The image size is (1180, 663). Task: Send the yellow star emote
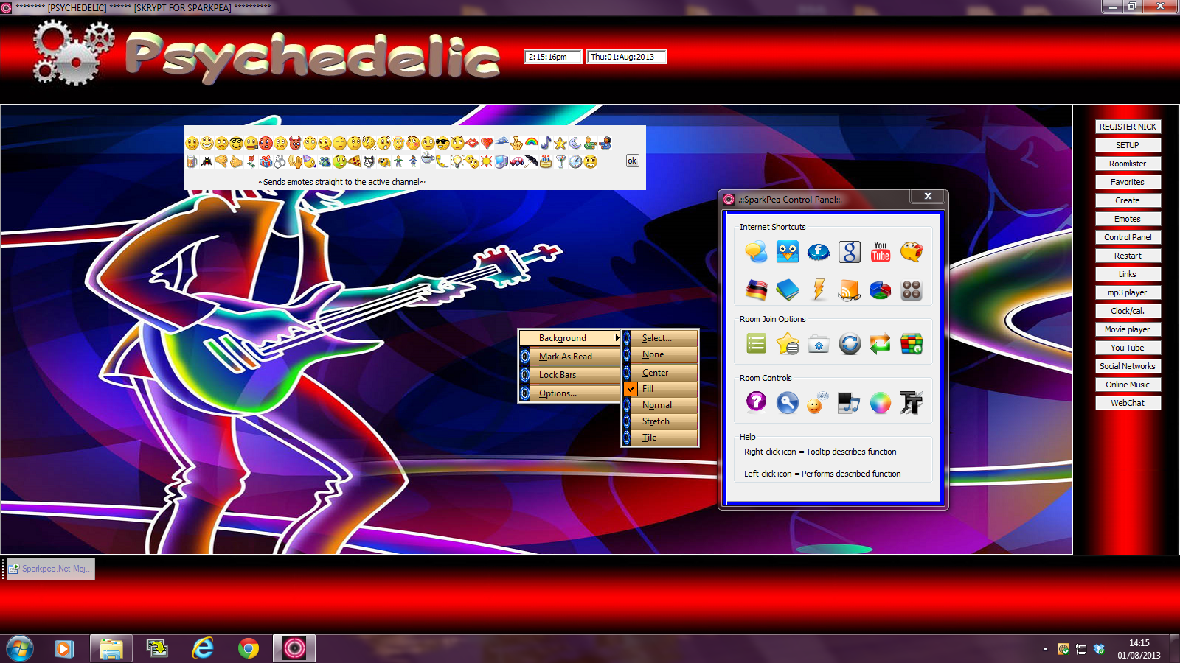[x=560, y=144]
